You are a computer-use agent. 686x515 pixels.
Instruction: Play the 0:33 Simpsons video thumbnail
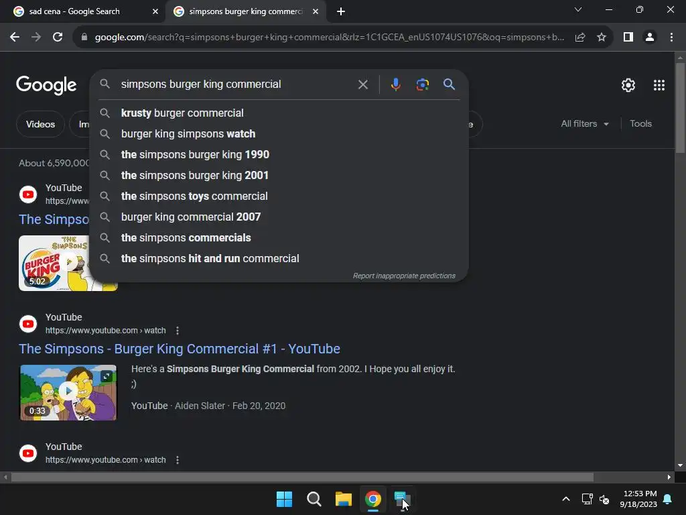click(x=68, y=392)
